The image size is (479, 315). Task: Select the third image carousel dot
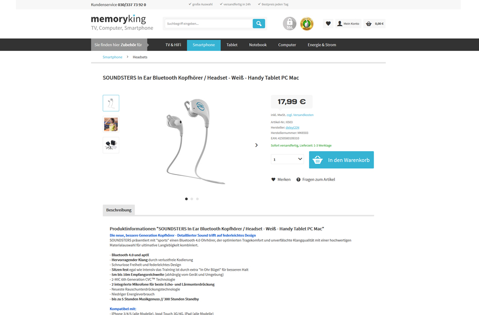click(197, 199)
